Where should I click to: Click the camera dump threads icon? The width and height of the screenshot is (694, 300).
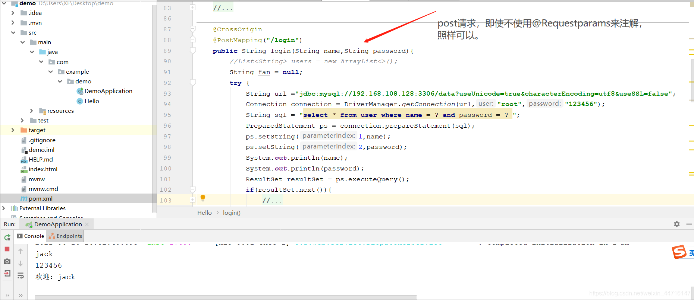[7, 261]
